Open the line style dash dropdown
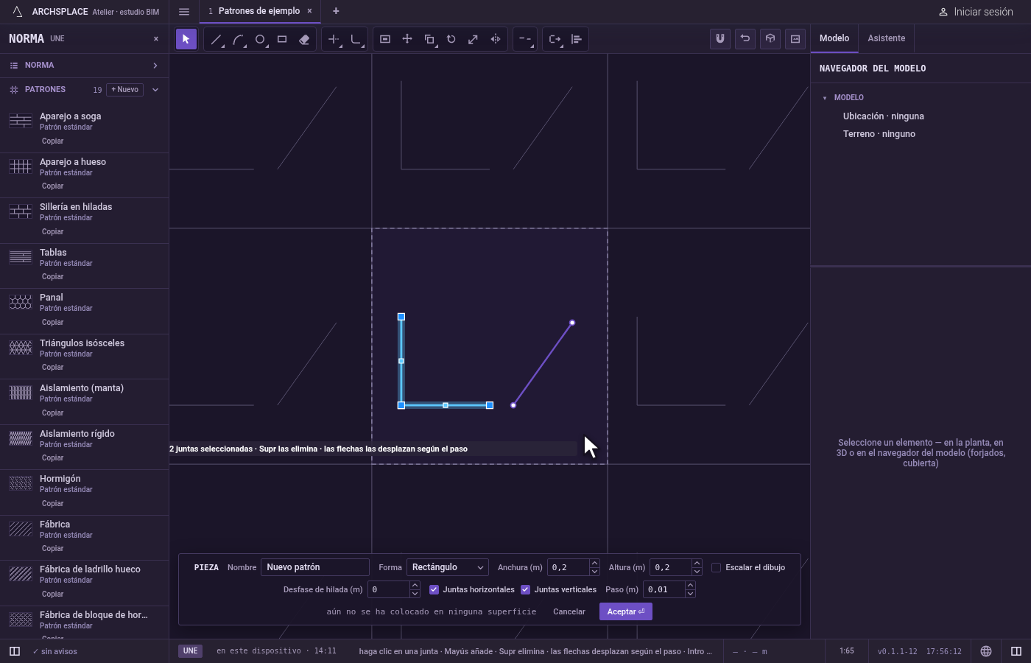Screen dimensions: 1031x663 525,39
